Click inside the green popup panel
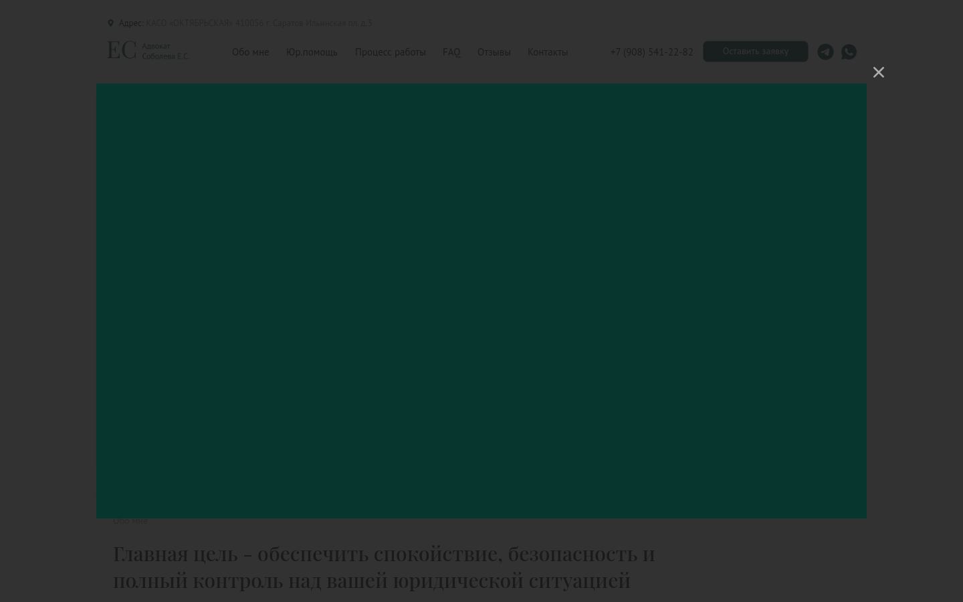This screenshot has width=963, height=602. [x=481, y=301]
